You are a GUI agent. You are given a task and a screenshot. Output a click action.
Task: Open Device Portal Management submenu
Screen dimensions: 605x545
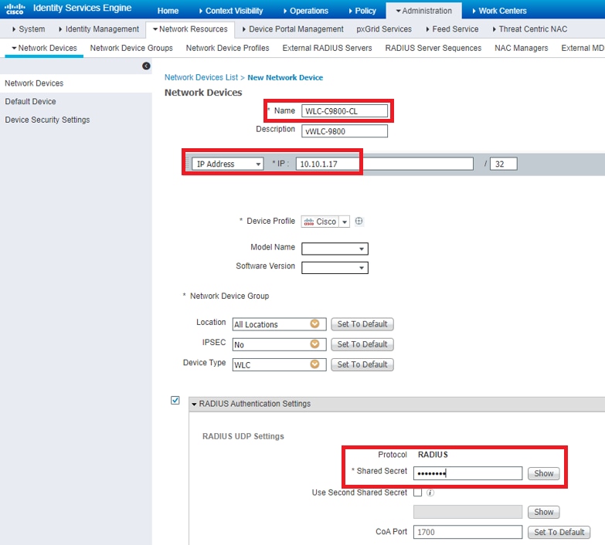pyautogui.click(x=293, y=29)
